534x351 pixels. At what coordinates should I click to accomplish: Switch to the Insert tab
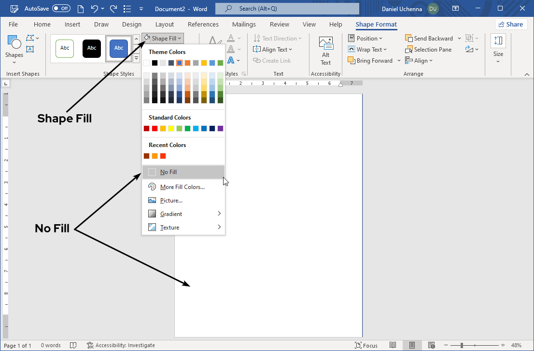[x=72, y=25]
